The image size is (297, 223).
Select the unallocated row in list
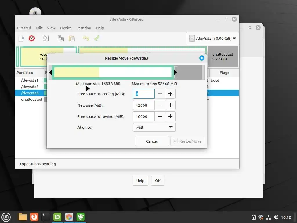pos(31,99)
